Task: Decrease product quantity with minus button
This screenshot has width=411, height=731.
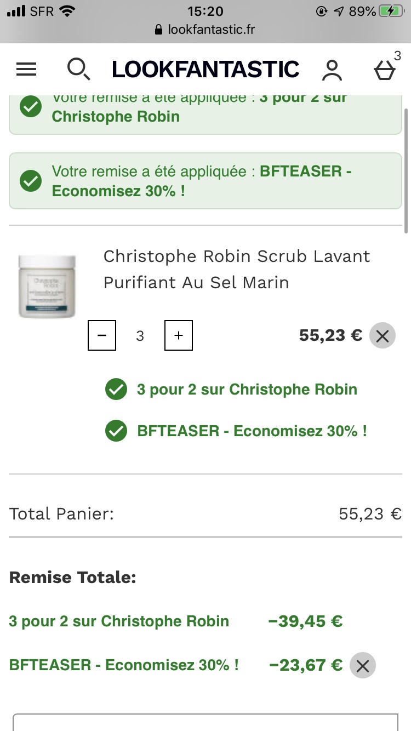Action: point(102,335)
